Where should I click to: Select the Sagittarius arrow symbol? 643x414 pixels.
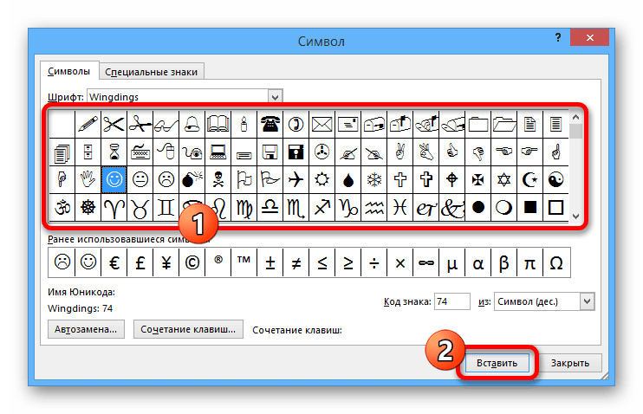(x=321, y=207)
